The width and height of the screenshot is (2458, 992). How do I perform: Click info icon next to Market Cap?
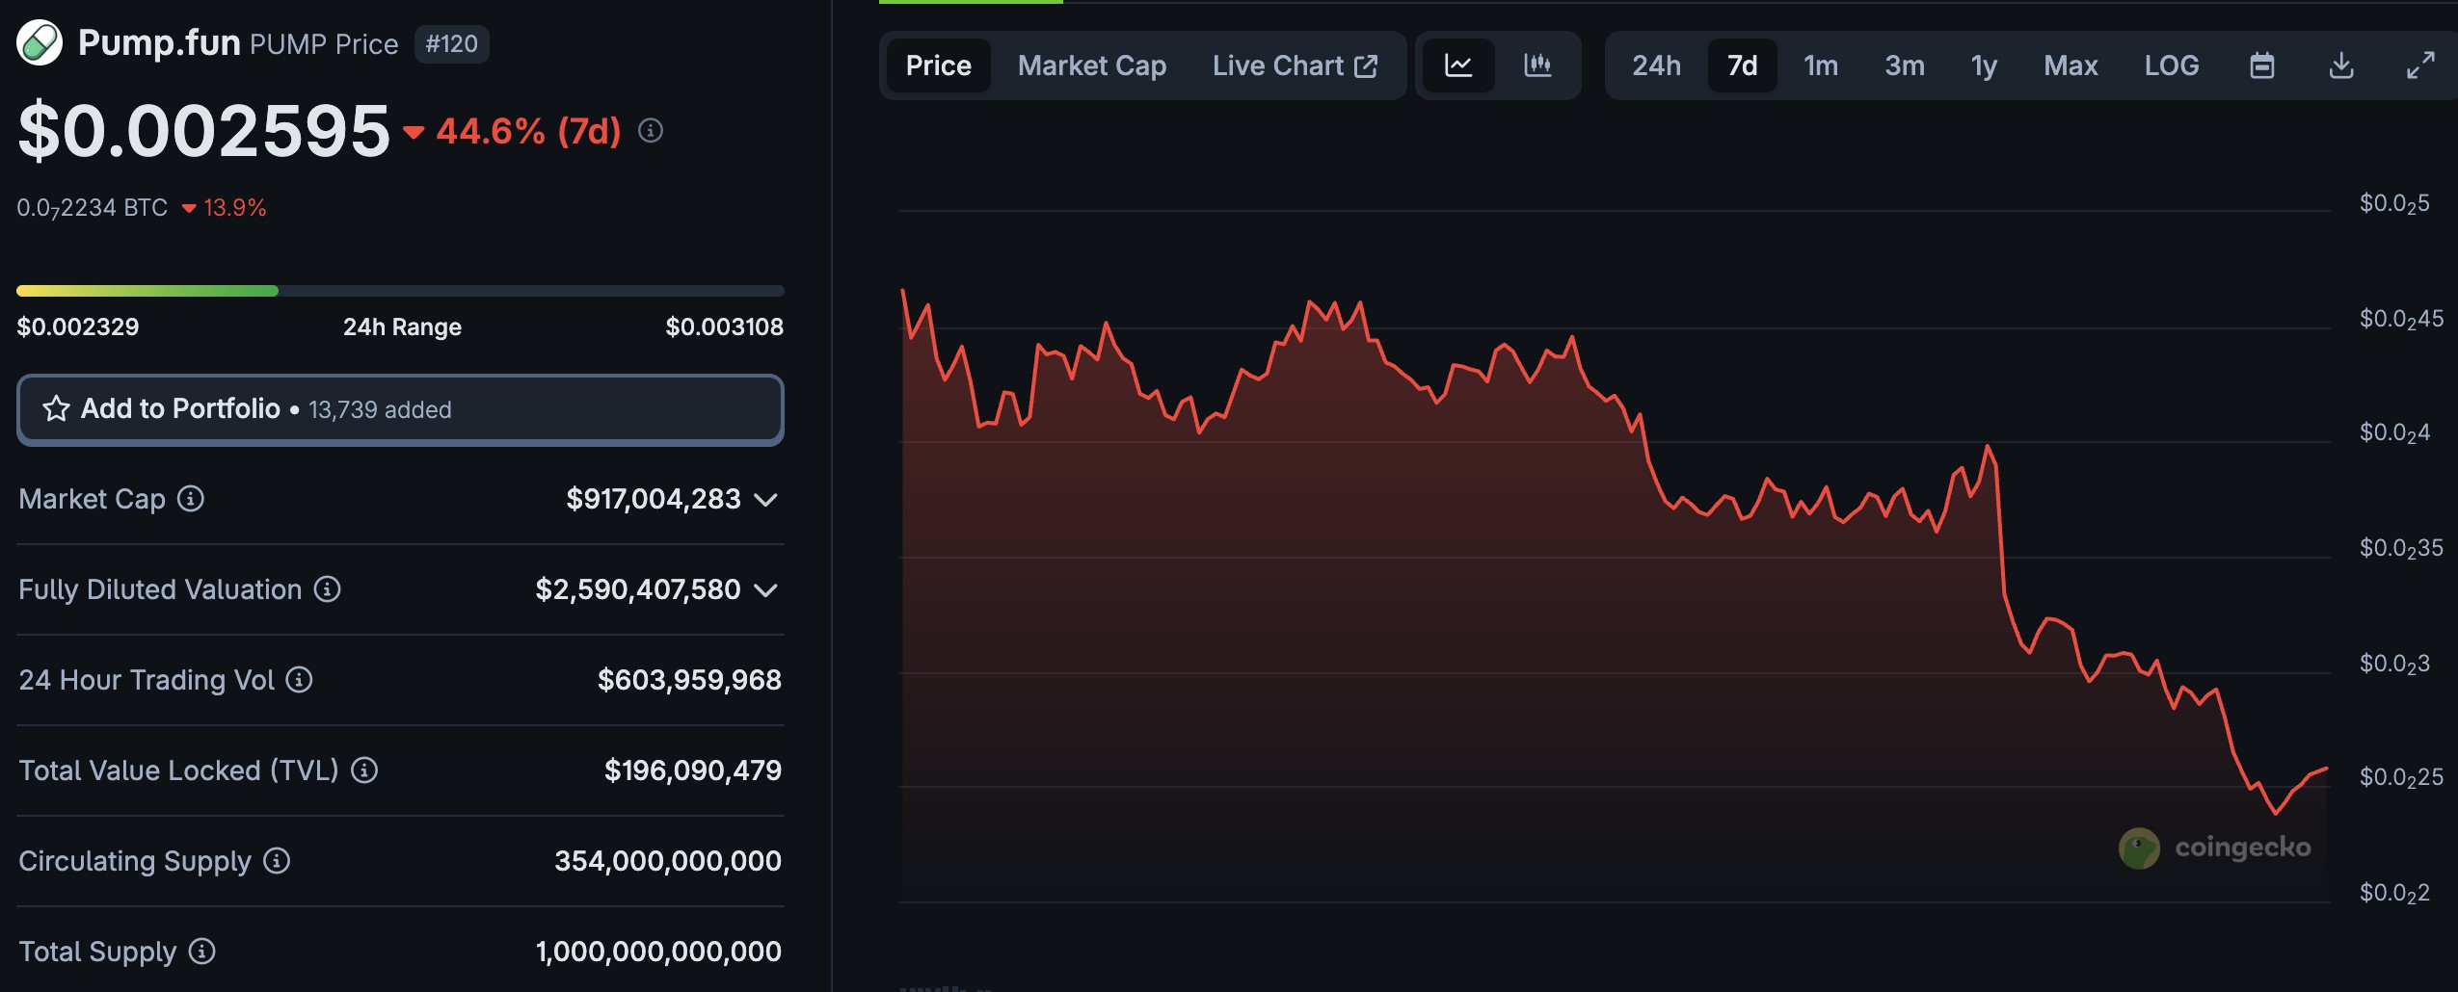191,499
